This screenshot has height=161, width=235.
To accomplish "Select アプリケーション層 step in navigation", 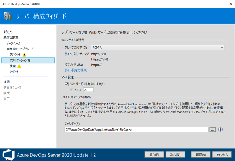I will 28,60.
